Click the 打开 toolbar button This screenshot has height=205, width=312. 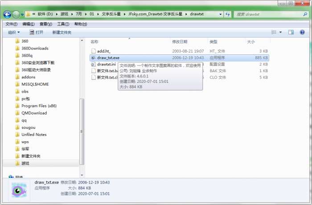(36, 33)
